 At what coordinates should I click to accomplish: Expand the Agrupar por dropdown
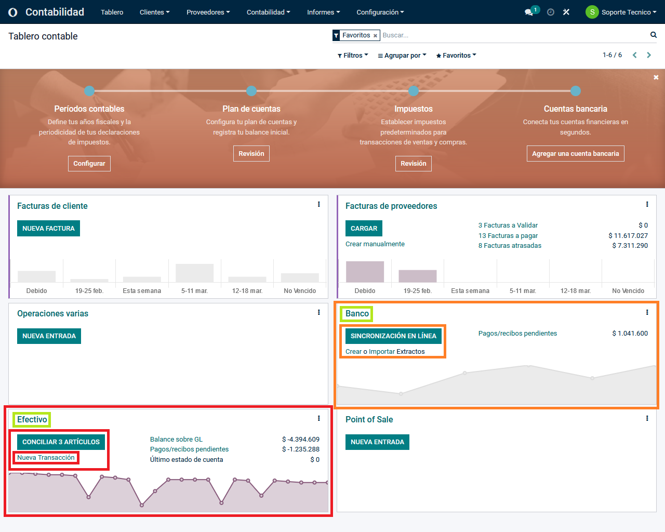coord(402,56)
